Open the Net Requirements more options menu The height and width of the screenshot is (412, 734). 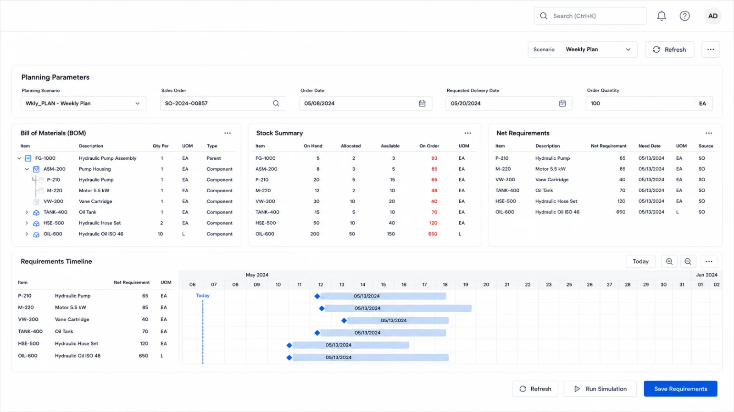[709, 133]
